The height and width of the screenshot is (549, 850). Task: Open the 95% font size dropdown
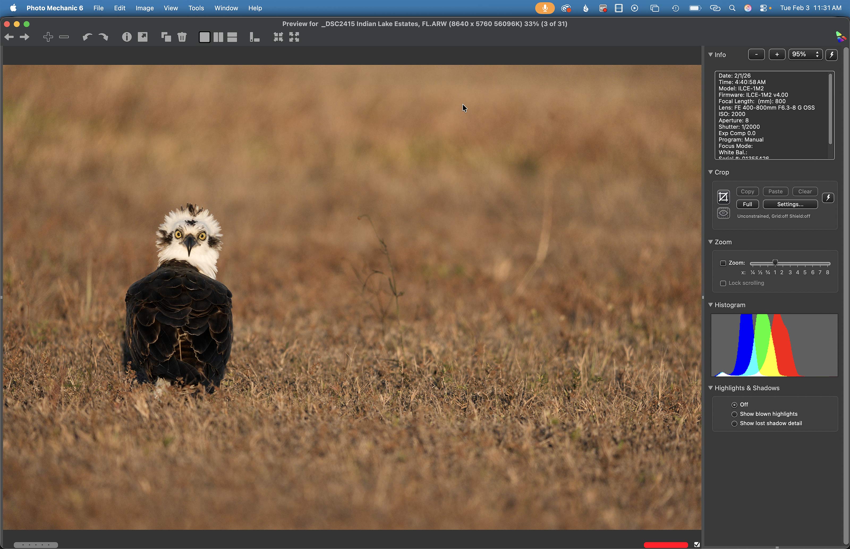point(805,55)
